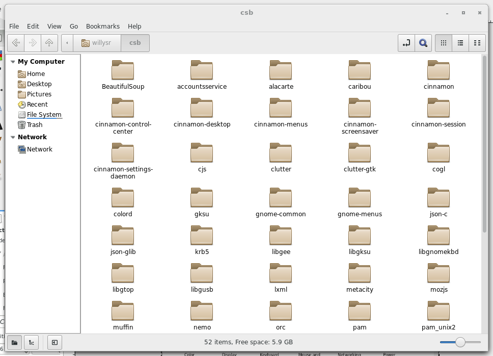The image size is (493, 356).
Task: Click the forward navigation arrow
Action: pyautogui.click(x=33, y=43)
